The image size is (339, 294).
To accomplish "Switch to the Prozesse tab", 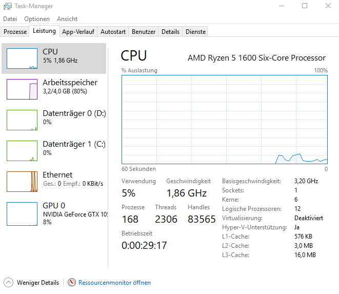I will pos(15,32).
